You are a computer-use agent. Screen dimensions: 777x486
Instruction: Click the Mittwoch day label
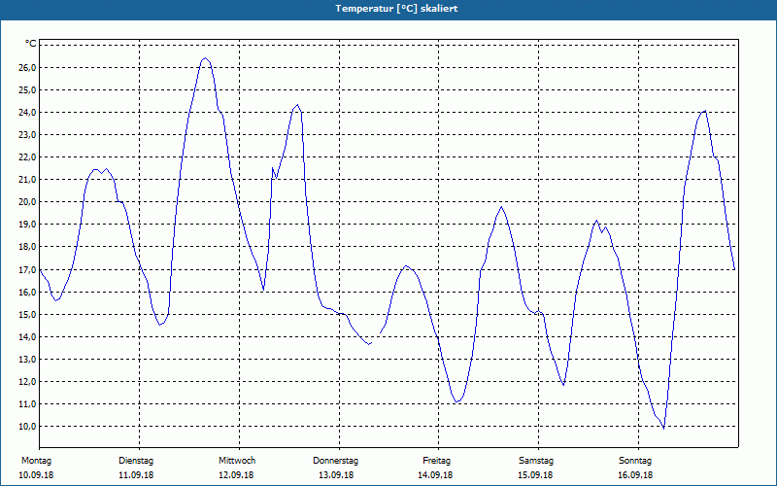tap(237, 461)
